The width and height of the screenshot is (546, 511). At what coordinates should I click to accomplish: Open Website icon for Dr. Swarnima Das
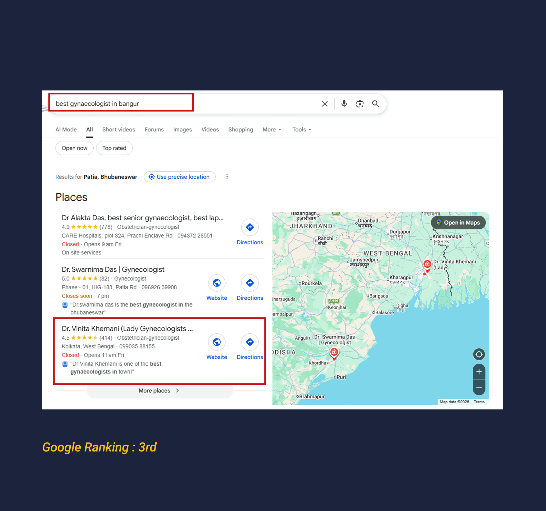click(217, 283)
